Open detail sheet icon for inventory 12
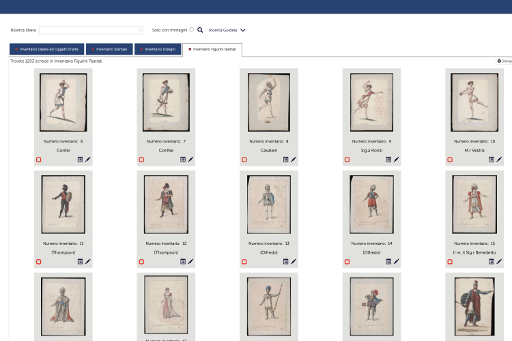 click(183, 262)
